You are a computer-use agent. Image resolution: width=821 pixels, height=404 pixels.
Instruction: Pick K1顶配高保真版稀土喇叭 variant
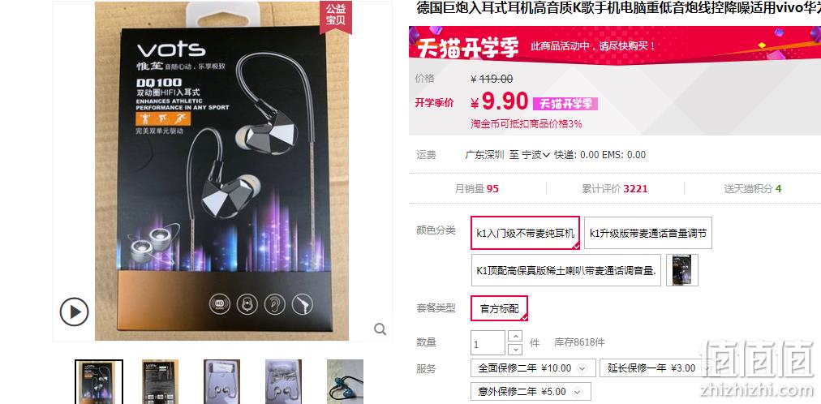coord(566,270)
